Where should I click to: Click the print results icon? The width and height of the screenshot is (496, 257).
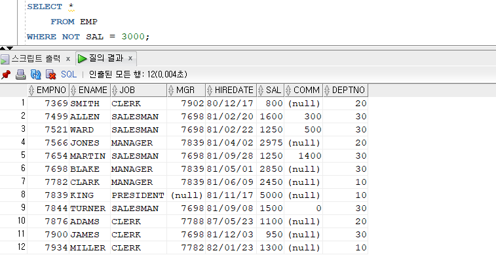coord(20,75)
